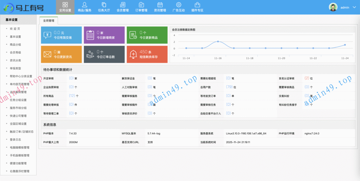Screen dimensions: 360x181
Task: Switch to the 全局管理 tab
Action: 49,21
